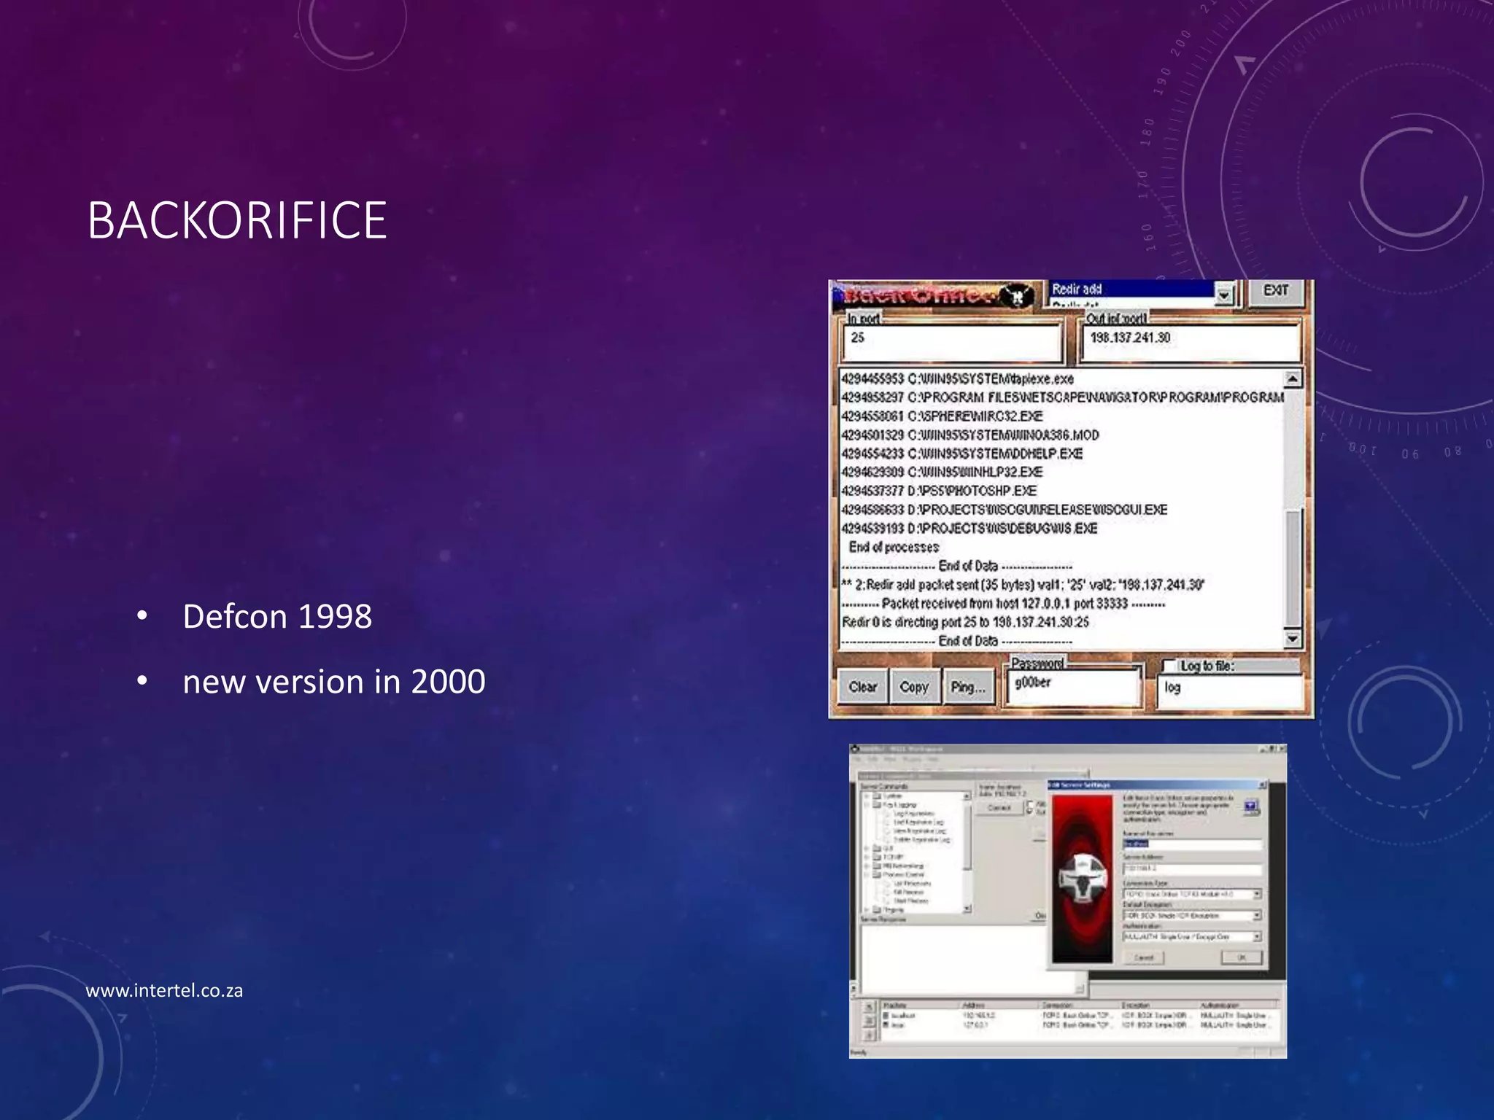Toggle the lower checkbox beside Connect button
1494x1120 pixels.
pyautogui.click(x=1029, y=812)
